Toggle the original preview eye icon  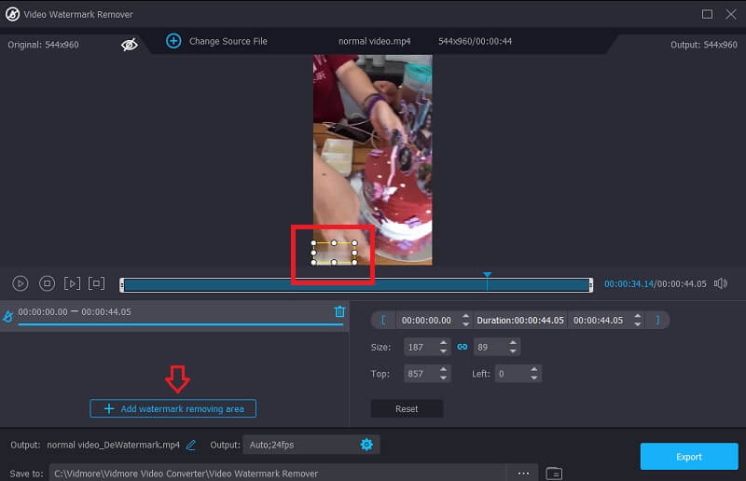click(x=130, y=43)
